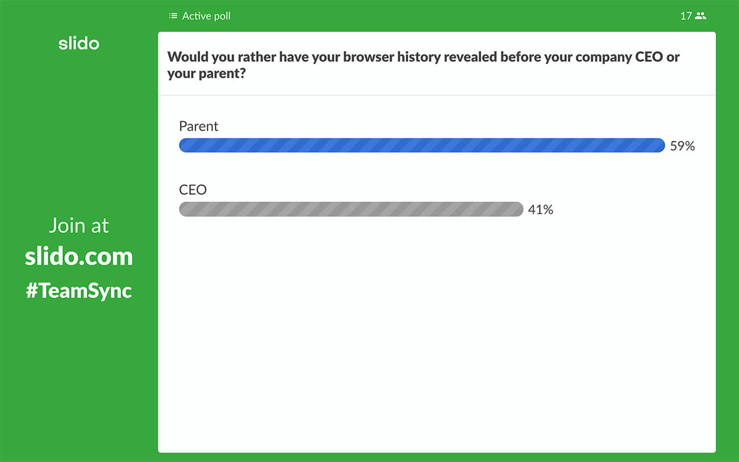Click the Join at slido.com text
This screenshot has height=462, width=739.
tap(79, 241)
